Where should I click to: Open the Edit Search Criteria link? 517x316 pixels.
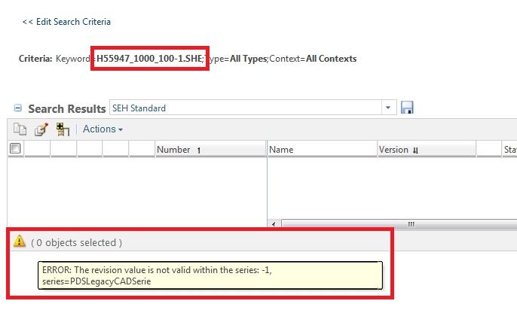(x=66, y=22)
